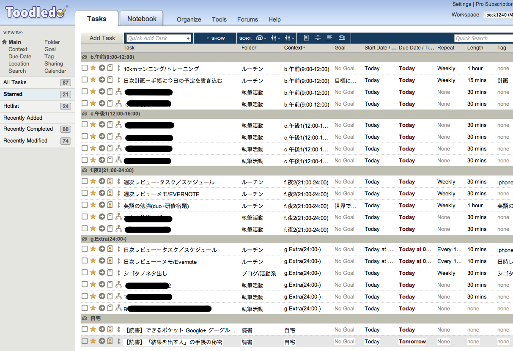
Task: Click the Main home icon in sidebar
Action: pos(5,42)
